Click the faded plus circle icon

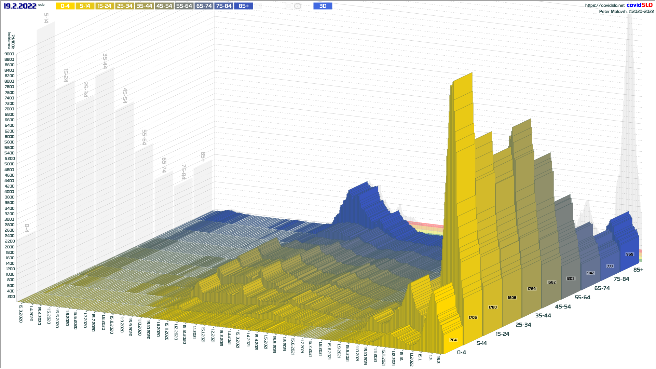(x=288, y=6)
